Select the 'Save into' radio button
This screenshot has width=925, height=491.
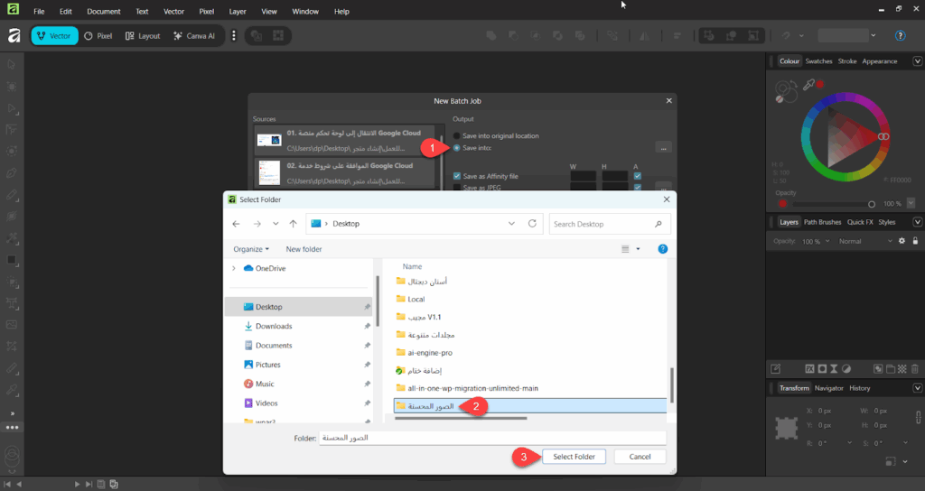coord(456,147)
